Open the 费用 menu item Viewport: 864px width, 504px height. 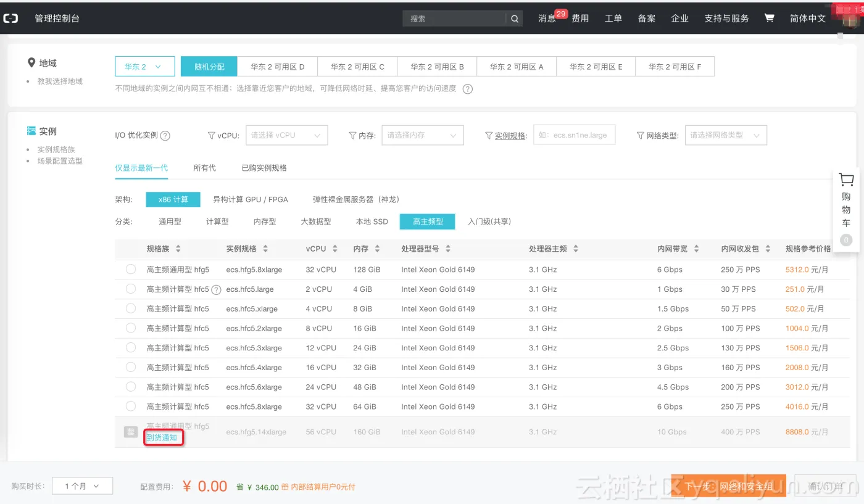(580, 19)
